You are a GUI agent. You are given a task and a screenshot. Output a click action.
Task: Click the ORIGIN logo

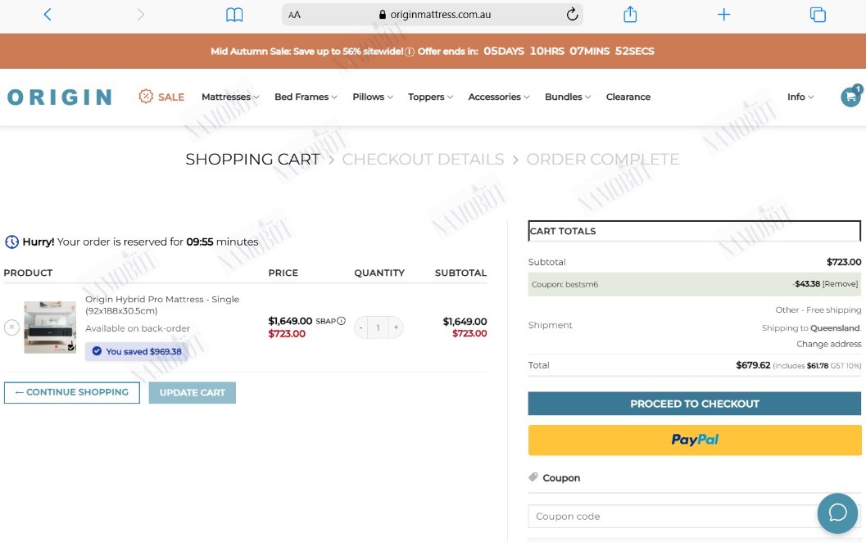click(60, 97)
